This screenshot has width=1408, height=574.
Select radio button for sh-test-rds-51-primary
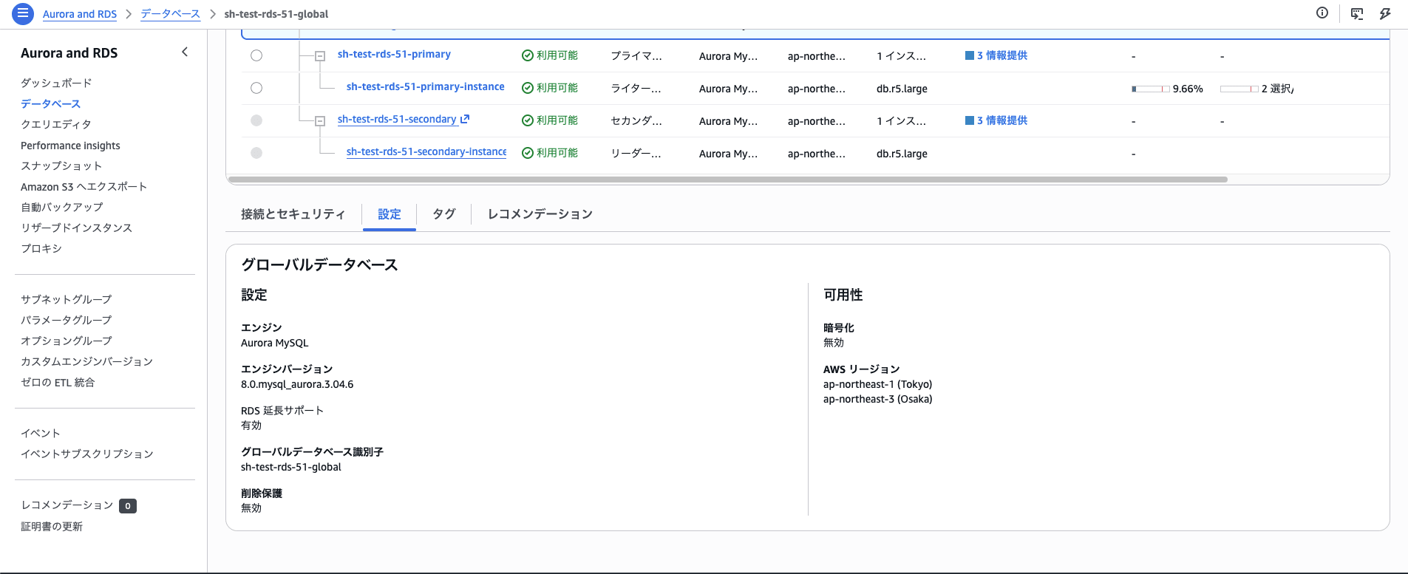[256, 55]
